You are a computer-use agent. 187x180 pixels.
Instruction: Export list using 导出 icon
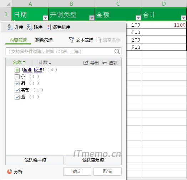[86, 63]
